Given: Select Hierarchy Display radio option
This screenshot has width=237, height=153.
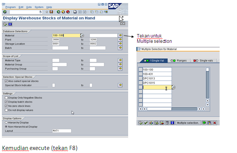Looking at the screenshot, I should click(6, 122).
